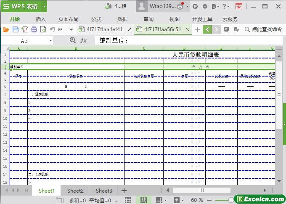Open the 插入 ribbon tab
The height and width of the screenshot is (204, 286).
coord(41,19)
